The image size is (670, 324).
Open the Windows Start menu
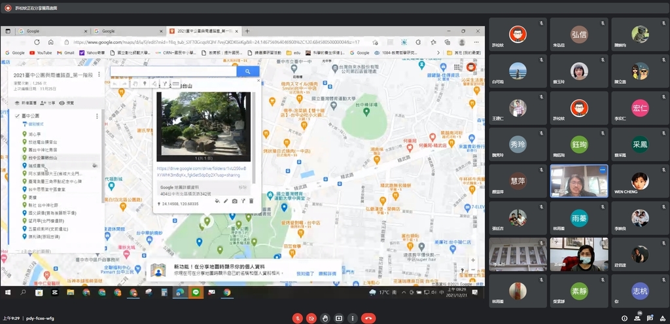click(x=8, y=293)
